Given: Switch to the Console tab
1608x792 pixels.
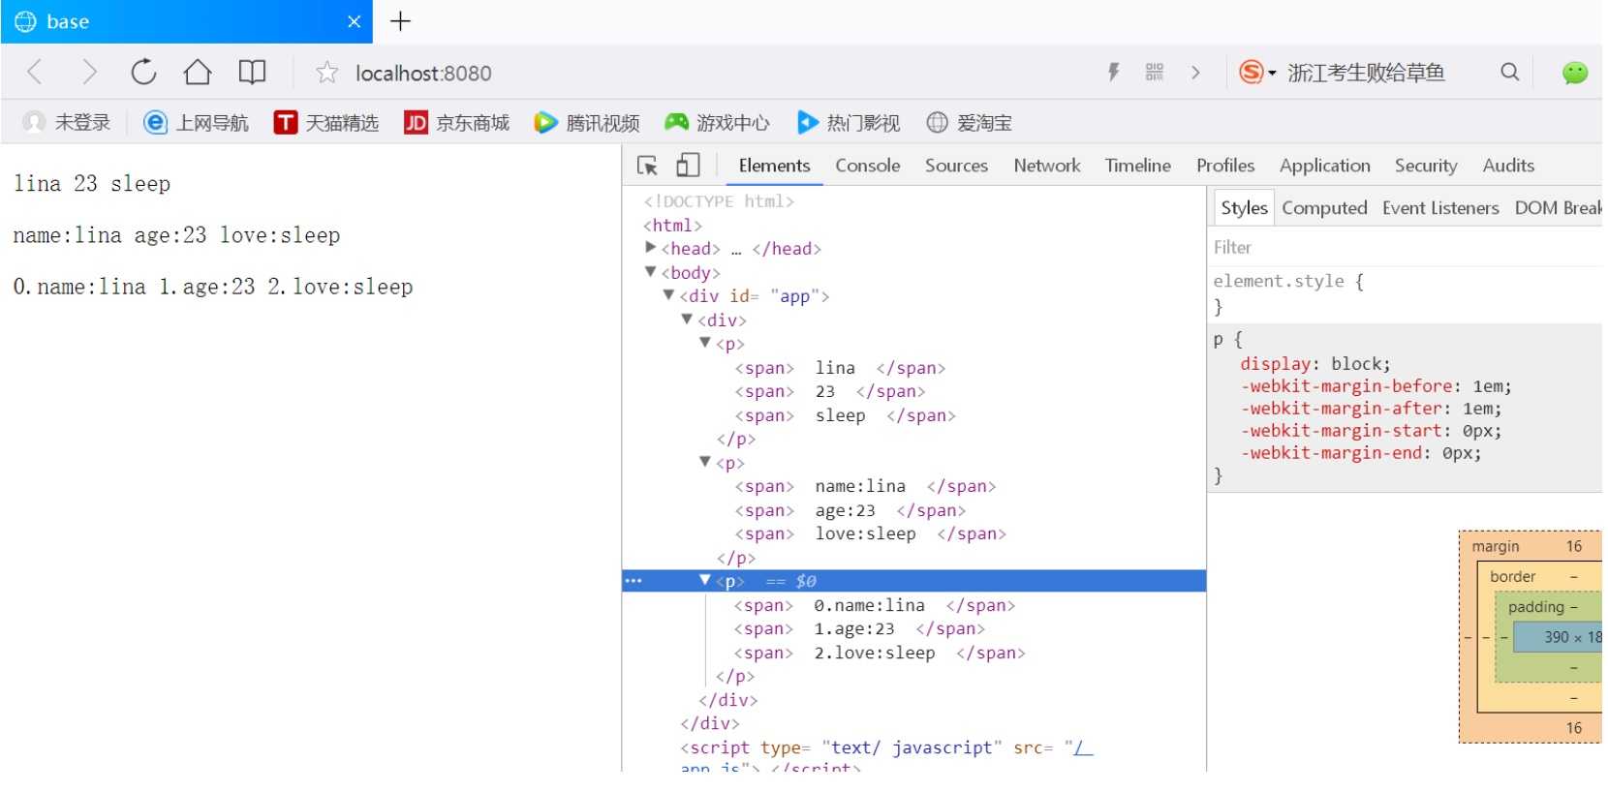Looking at the screenshot, I should pos(868,166).
